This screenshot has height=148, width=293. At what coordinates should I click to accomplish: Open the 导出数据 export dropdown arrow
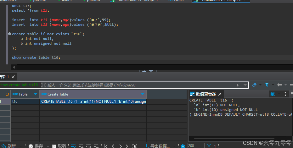click(x=174, y=146)
